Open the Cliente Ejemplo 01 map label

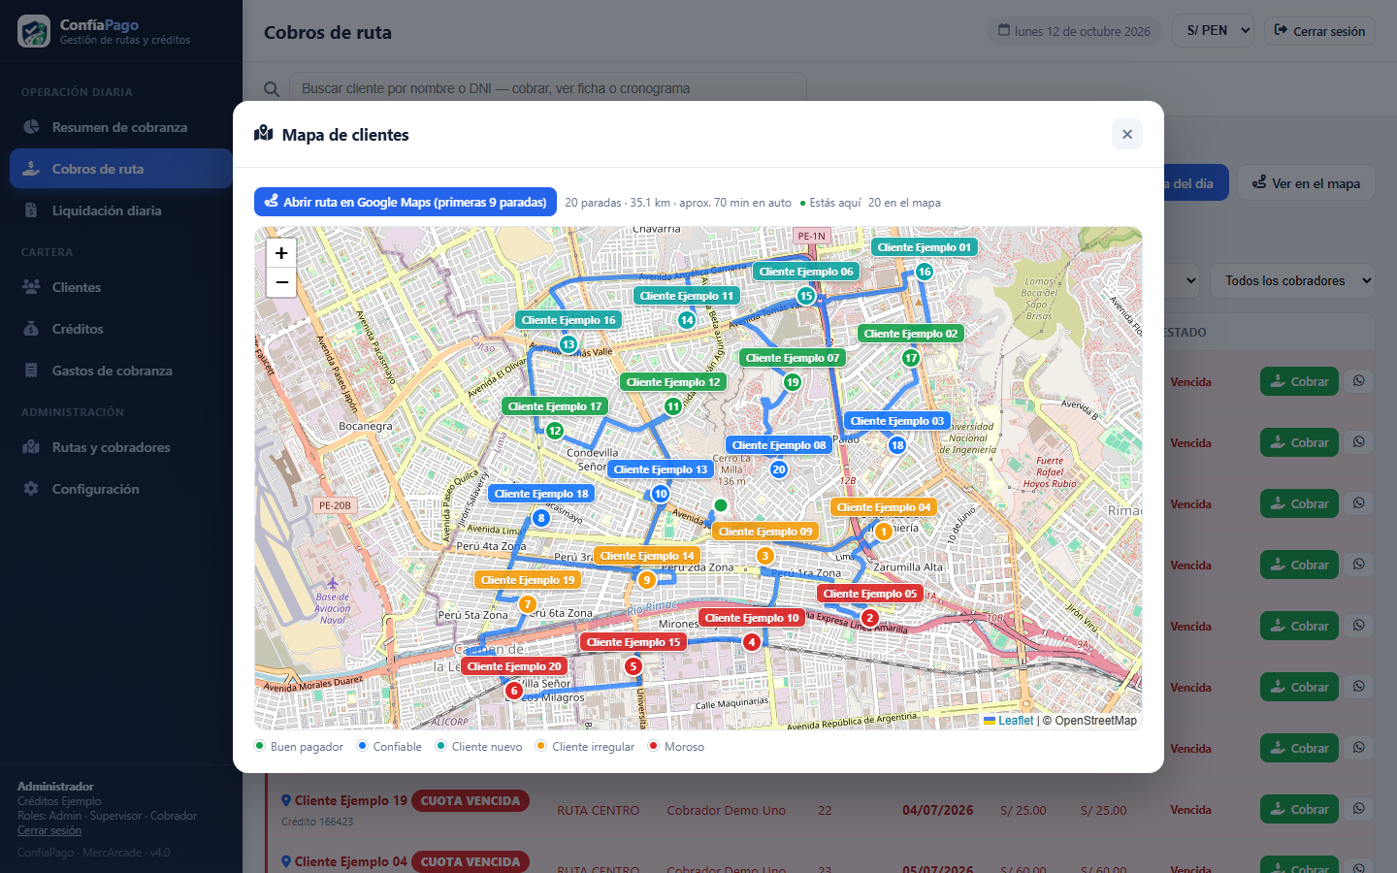pyautogui.click(x=924, y=247)
